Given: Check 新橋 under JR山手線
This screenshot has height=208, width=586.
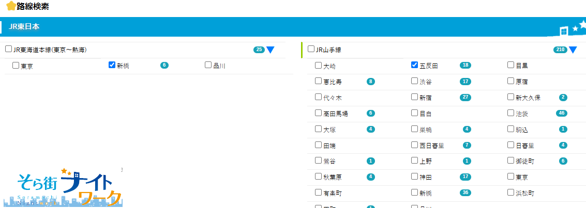Looking at the screenshot, I should pyautogui.click(x=414, y=193).
